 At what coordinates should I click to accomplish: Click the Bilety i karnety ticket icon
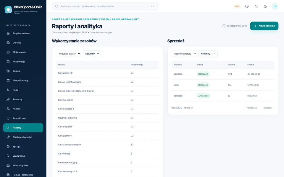8,80
